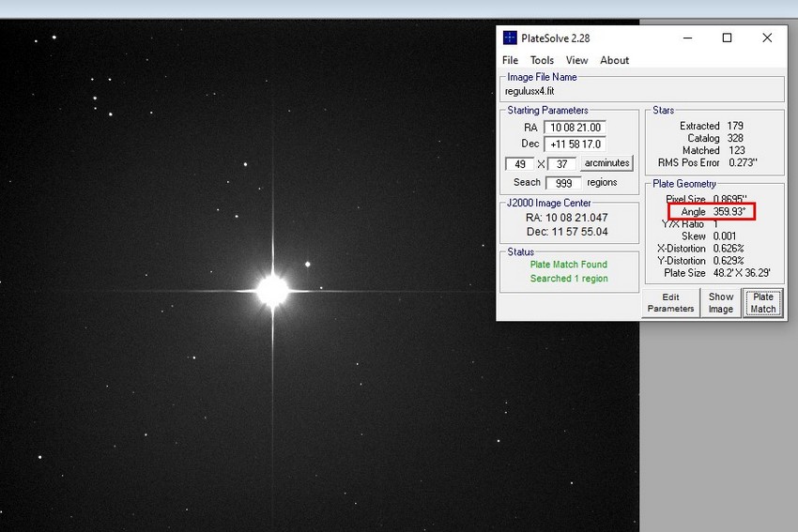Close the PlateSolve window
The image size is (798, 532).
[767, 38]
